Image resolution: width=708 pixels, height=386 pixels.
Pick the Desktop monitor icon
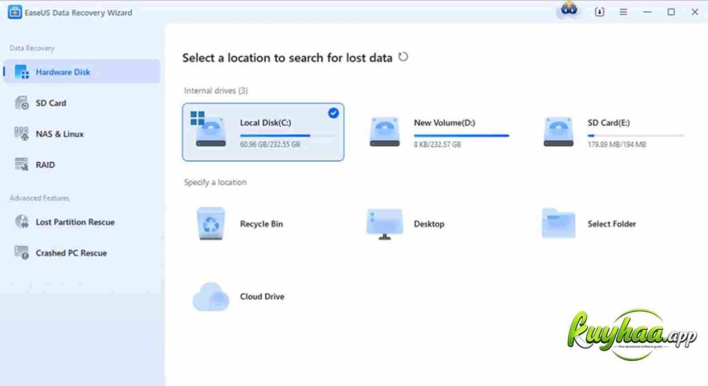384,224
